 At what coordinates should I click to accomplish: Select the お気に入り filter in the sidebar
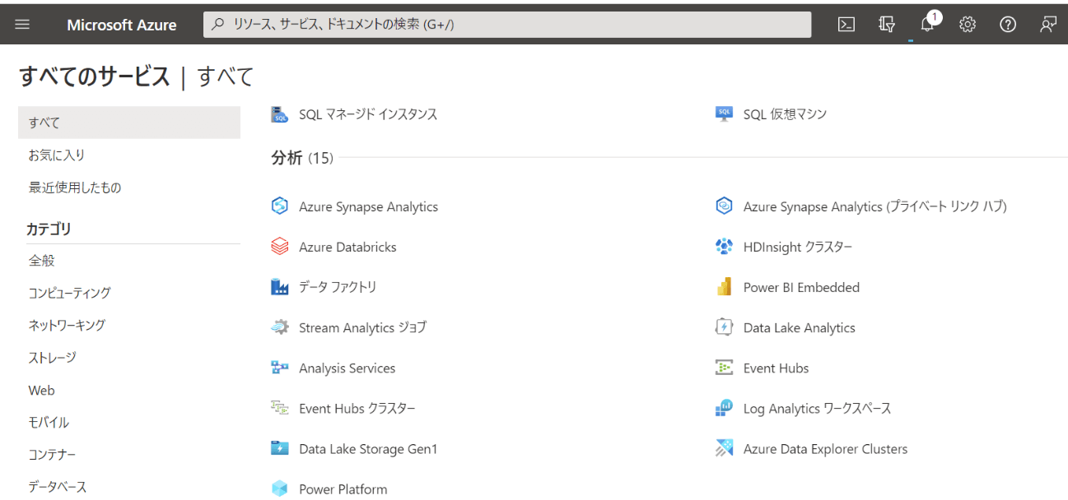[x=57, y=155]
